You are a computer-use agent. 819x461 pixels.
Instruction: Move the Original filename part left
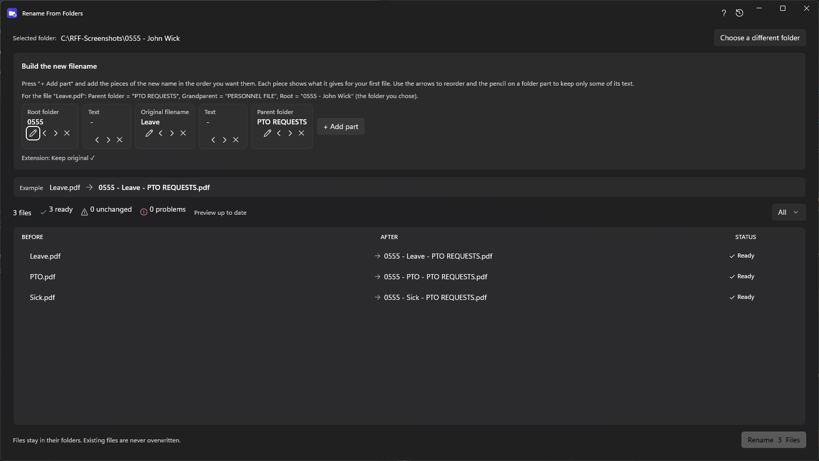pos(161,133)
